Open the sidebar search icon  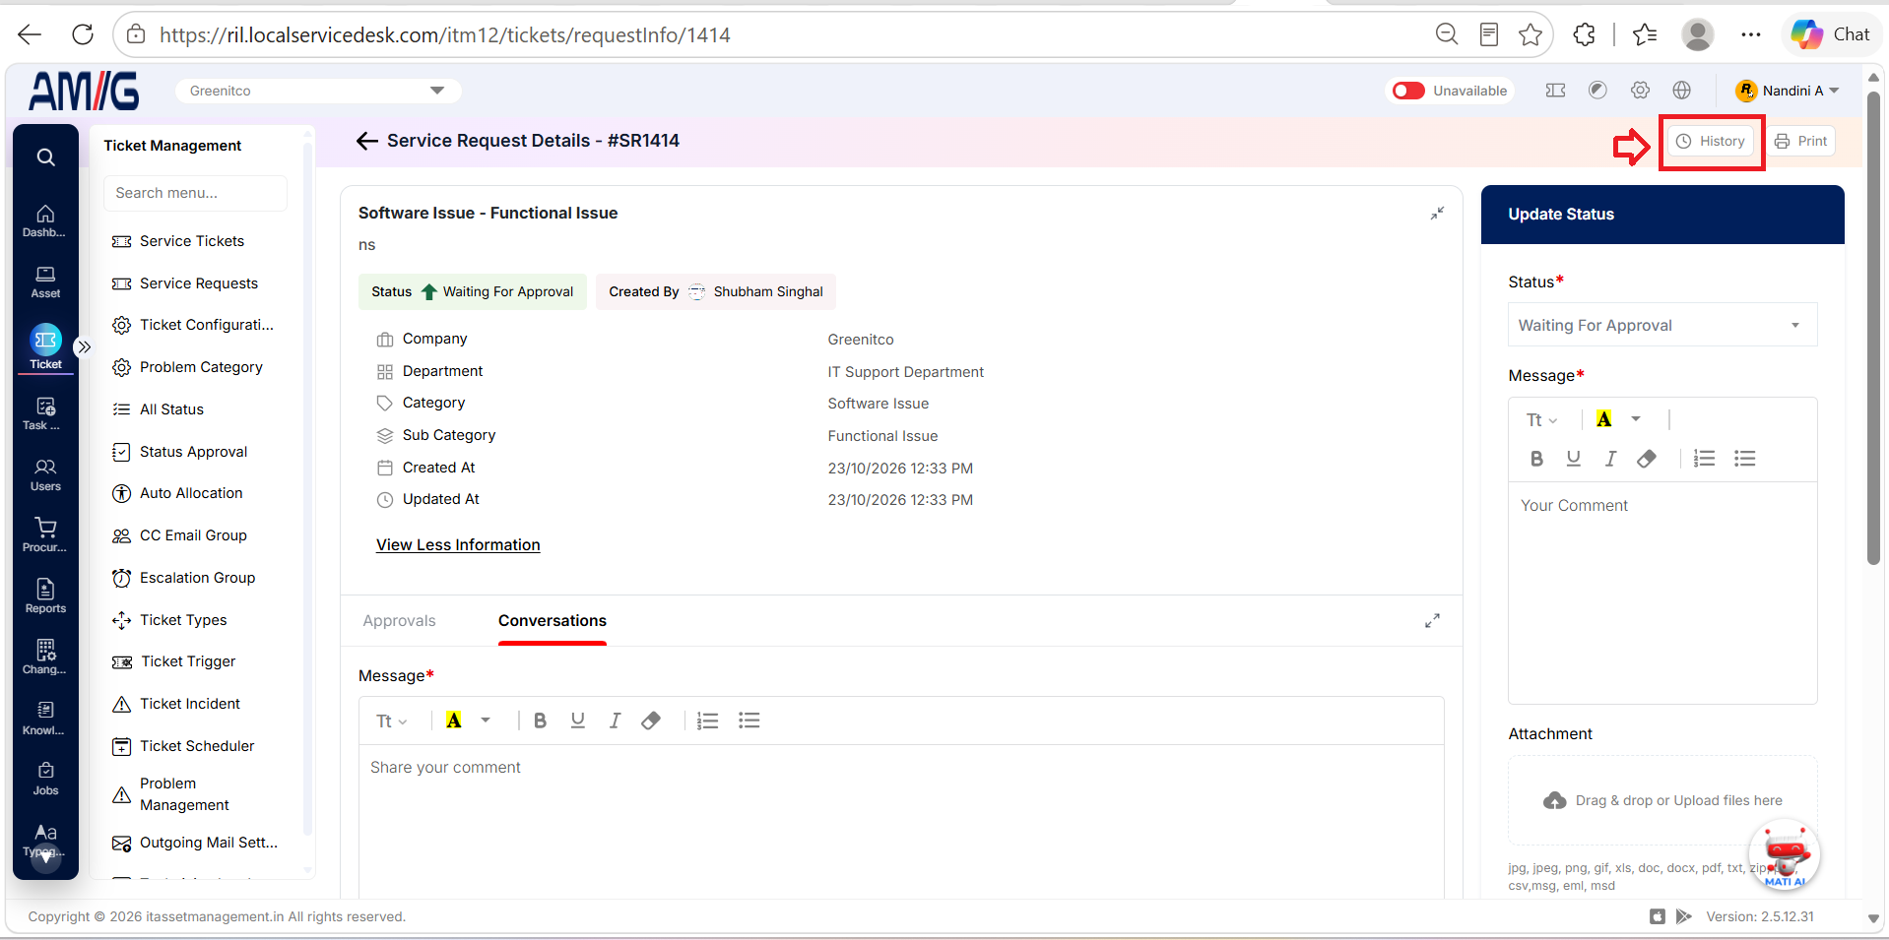point(45,157)
